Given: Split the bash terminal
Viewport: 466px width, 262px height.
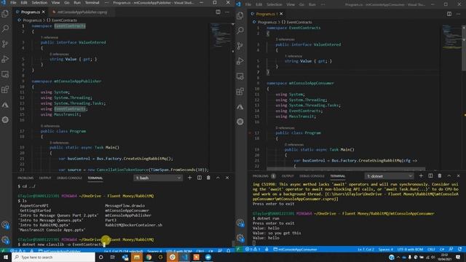Looking at the screenshot, I should 199,178.
